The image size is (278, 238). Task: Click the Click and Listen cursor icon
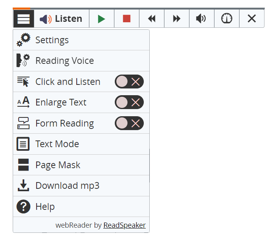[x=23, y=81]
